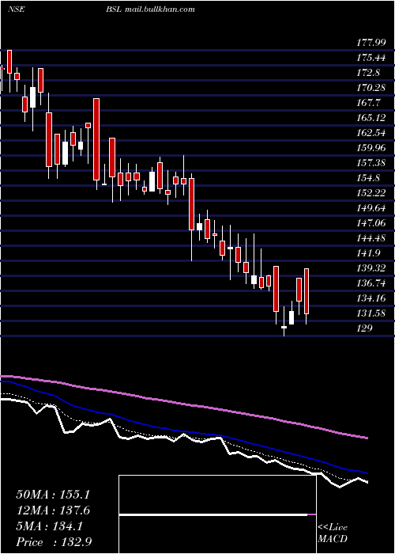The height and width of the screenshot is (554, 395).
Task: Click the 136.74 price level label
Action: coord(371,283)
